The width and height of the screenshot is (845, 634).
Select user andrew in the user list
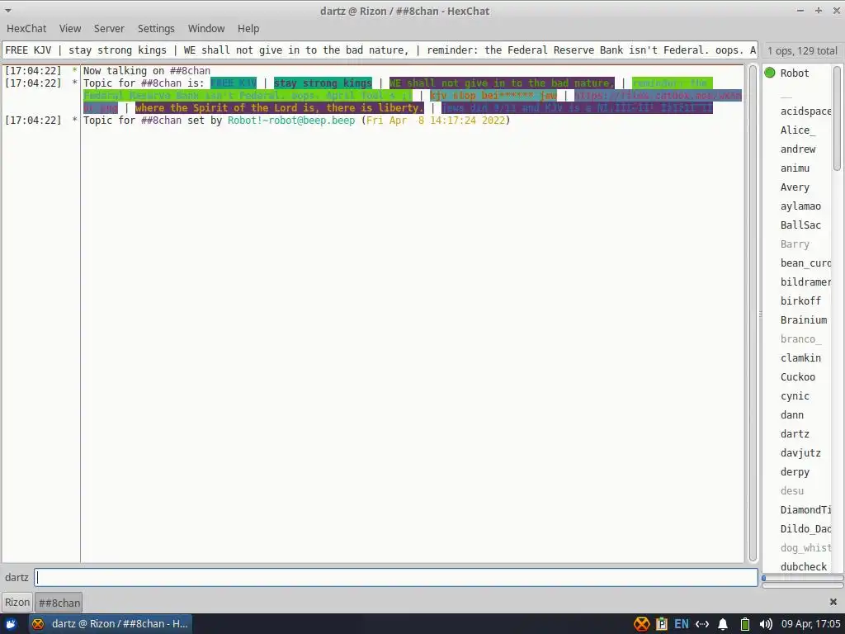[x=798, y=149]
